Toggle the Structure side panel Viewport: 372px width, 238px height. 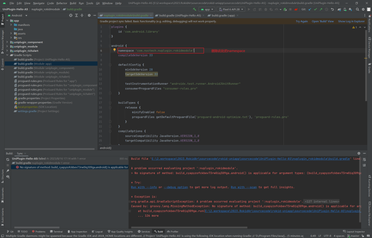click(2, 176)
